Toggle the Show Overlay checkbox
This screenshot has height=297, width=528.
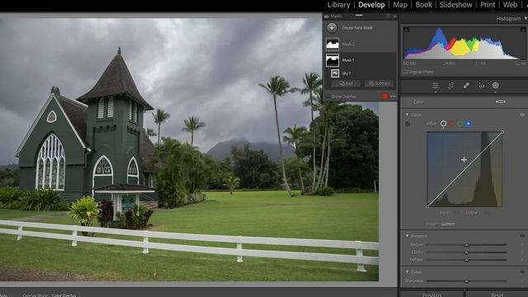(328, 97)
